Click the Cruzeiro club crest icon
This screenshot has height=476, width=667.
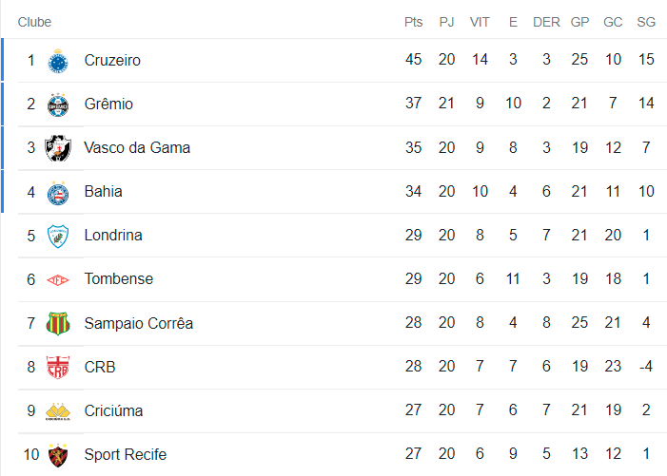pyautogui.click(x=59, y=61)
